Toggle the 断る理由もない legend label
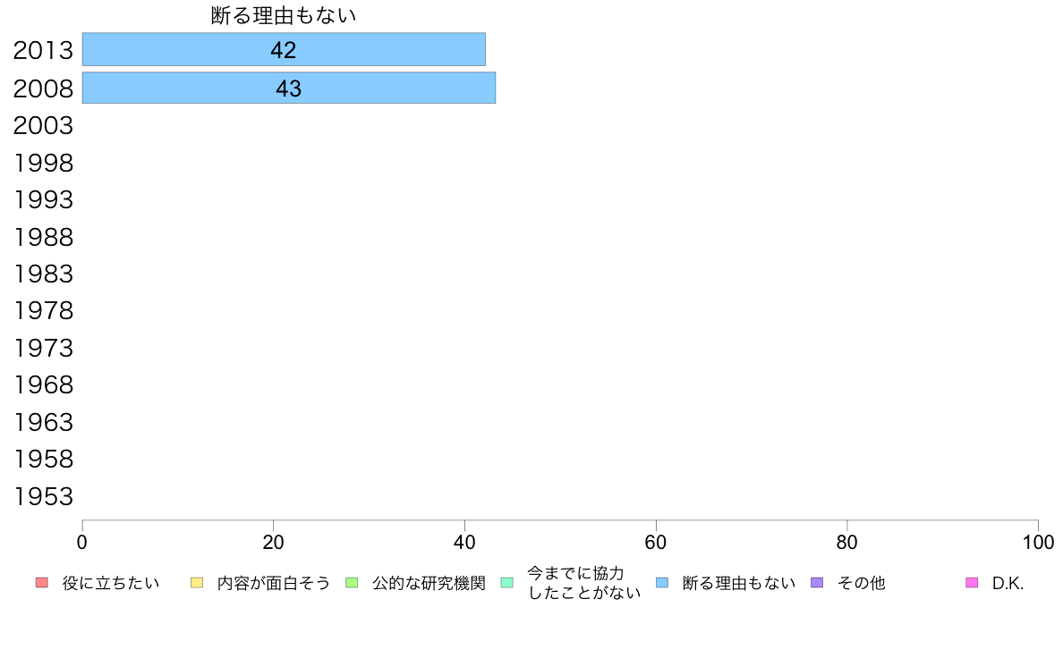This screenshot has height=658, width=1063. tap(739, 584)
